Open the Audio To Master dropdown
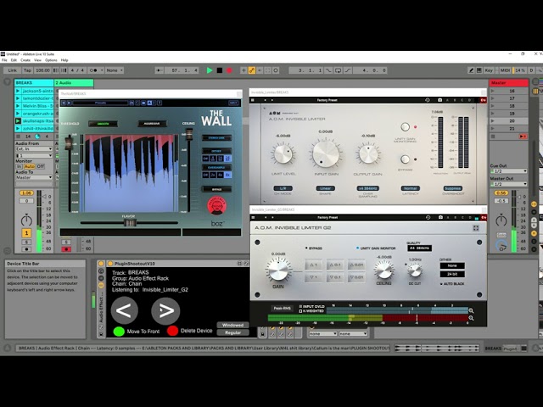The width and height of the screenshot is (543, 407). [x=34, y=177]
